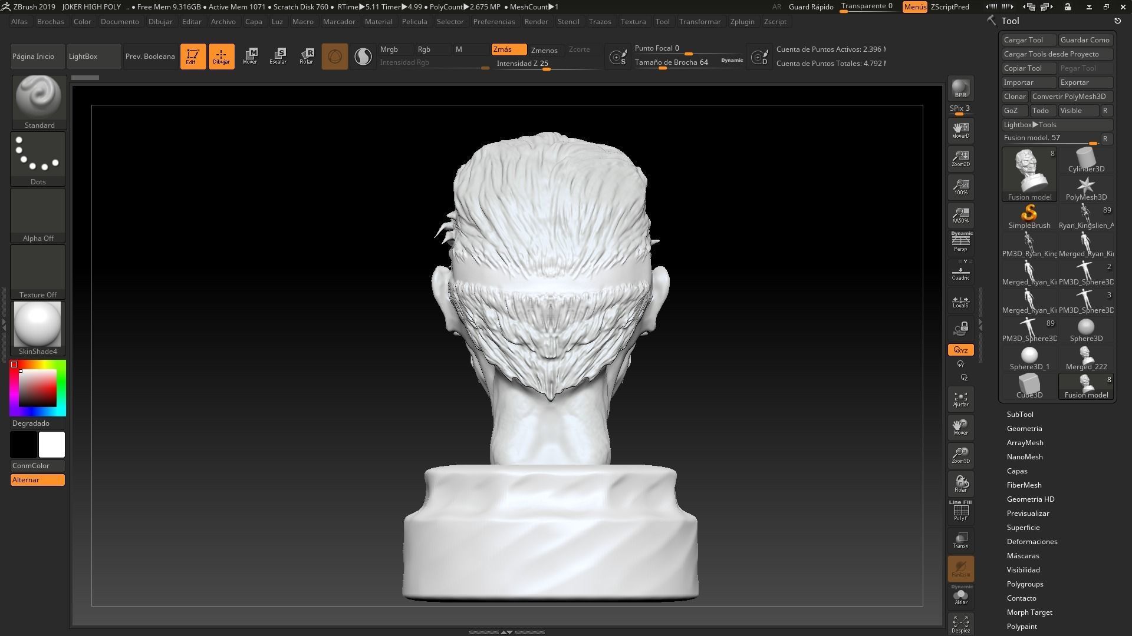The width and height of the screenshot is (1132, 636).
Task: Toggle XYZ rotation mode
Action: point(960,350)
